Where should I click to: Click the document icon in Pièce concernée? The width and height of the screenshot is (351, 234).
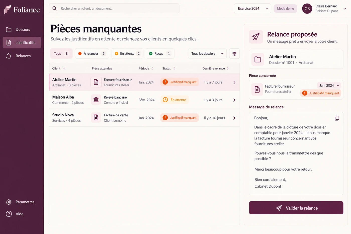coord(257,89)
